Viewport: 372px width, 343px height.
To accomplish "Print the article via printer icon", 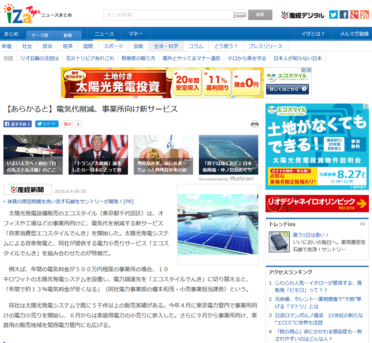I will 254,124.
